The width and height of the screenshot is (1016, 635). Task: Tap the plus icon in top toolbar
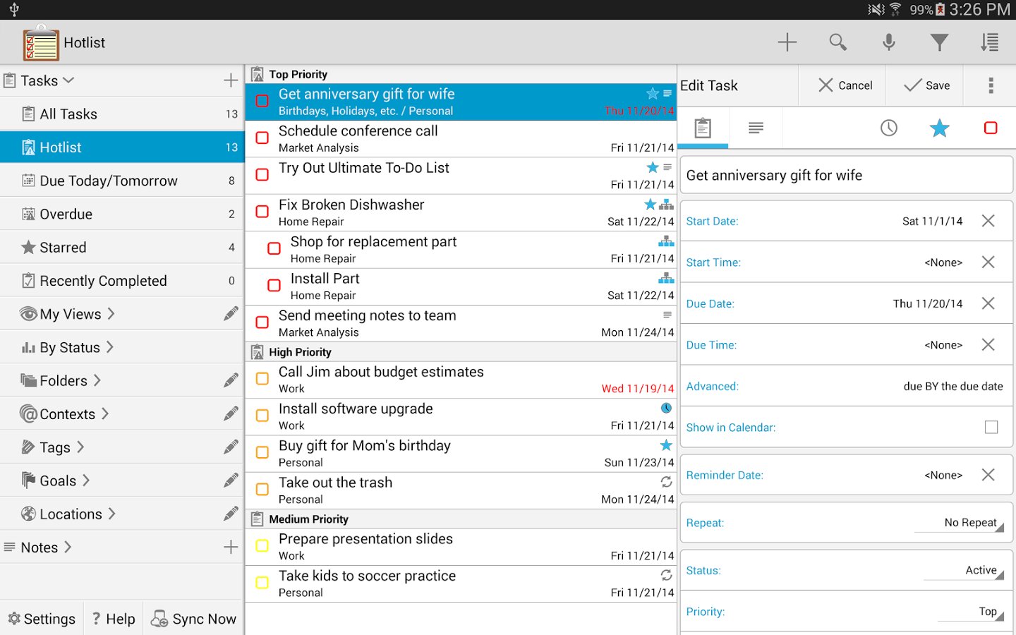pos(787,42)
